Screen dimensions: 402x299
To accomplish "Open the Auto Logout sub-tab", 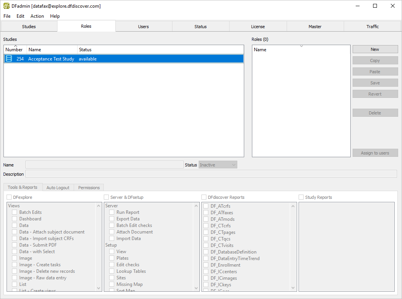I will [58, 188].
